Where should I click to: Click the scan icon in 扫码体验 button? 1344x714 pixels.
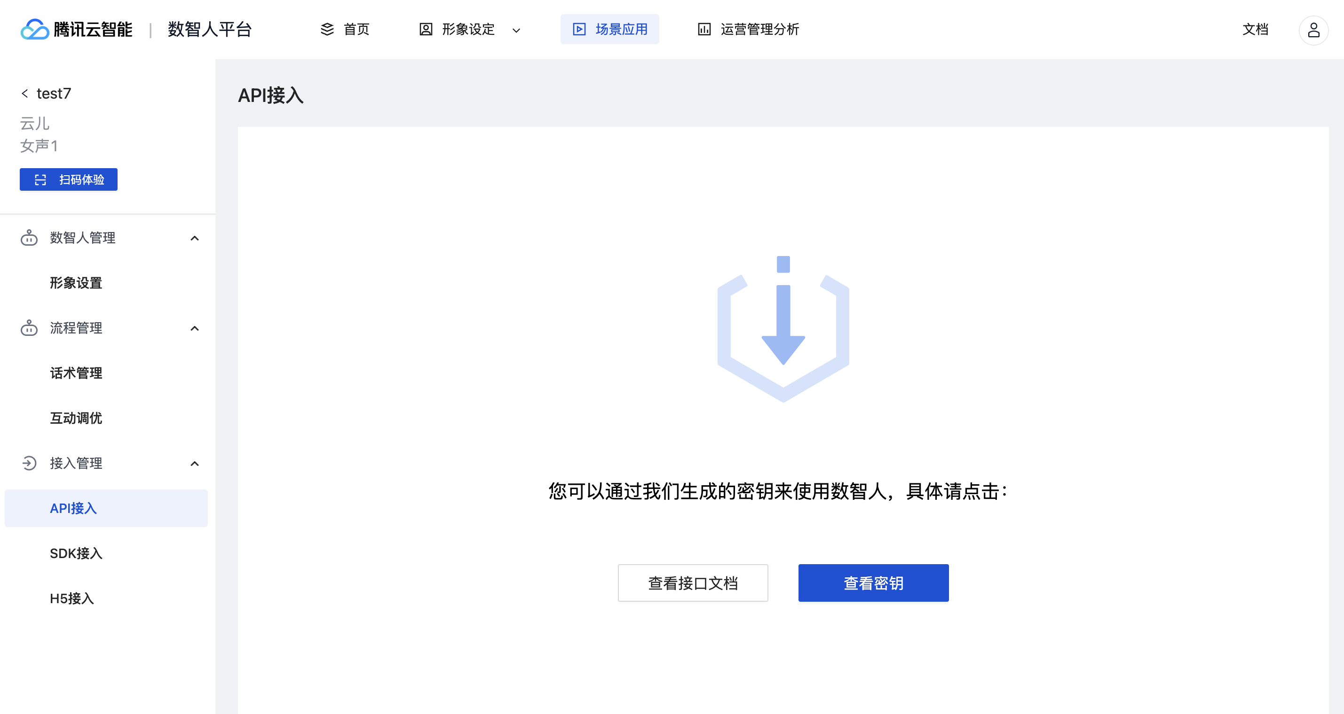point(40,180)
